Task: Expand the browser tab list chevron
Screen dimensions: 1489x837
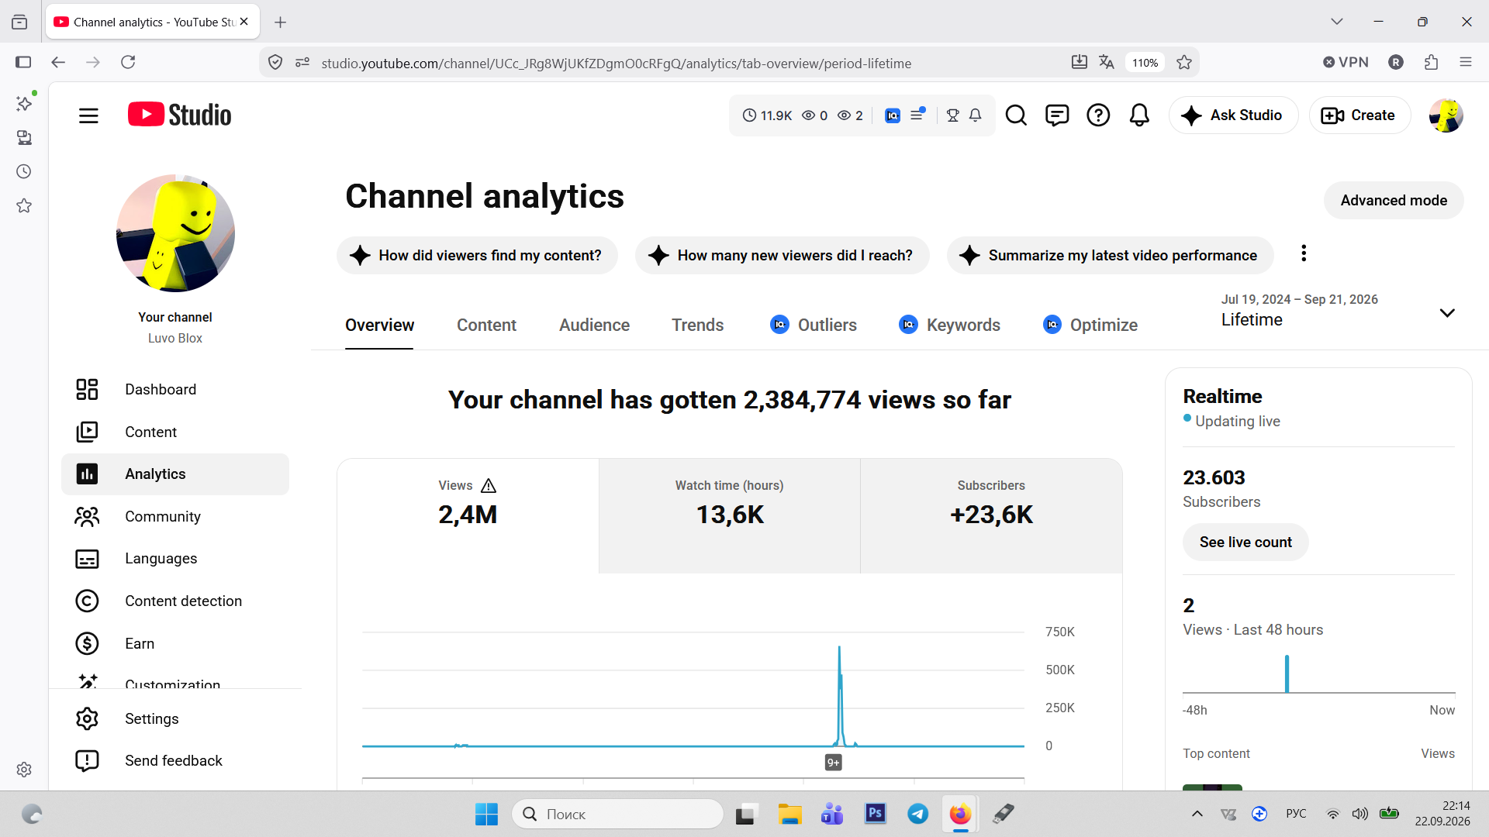Action: tap(1337, 22)
